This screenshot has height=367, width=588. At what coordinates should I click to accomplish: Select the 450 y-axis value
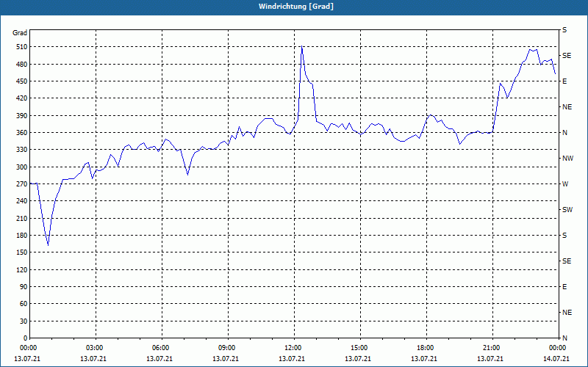coord(22,81)
